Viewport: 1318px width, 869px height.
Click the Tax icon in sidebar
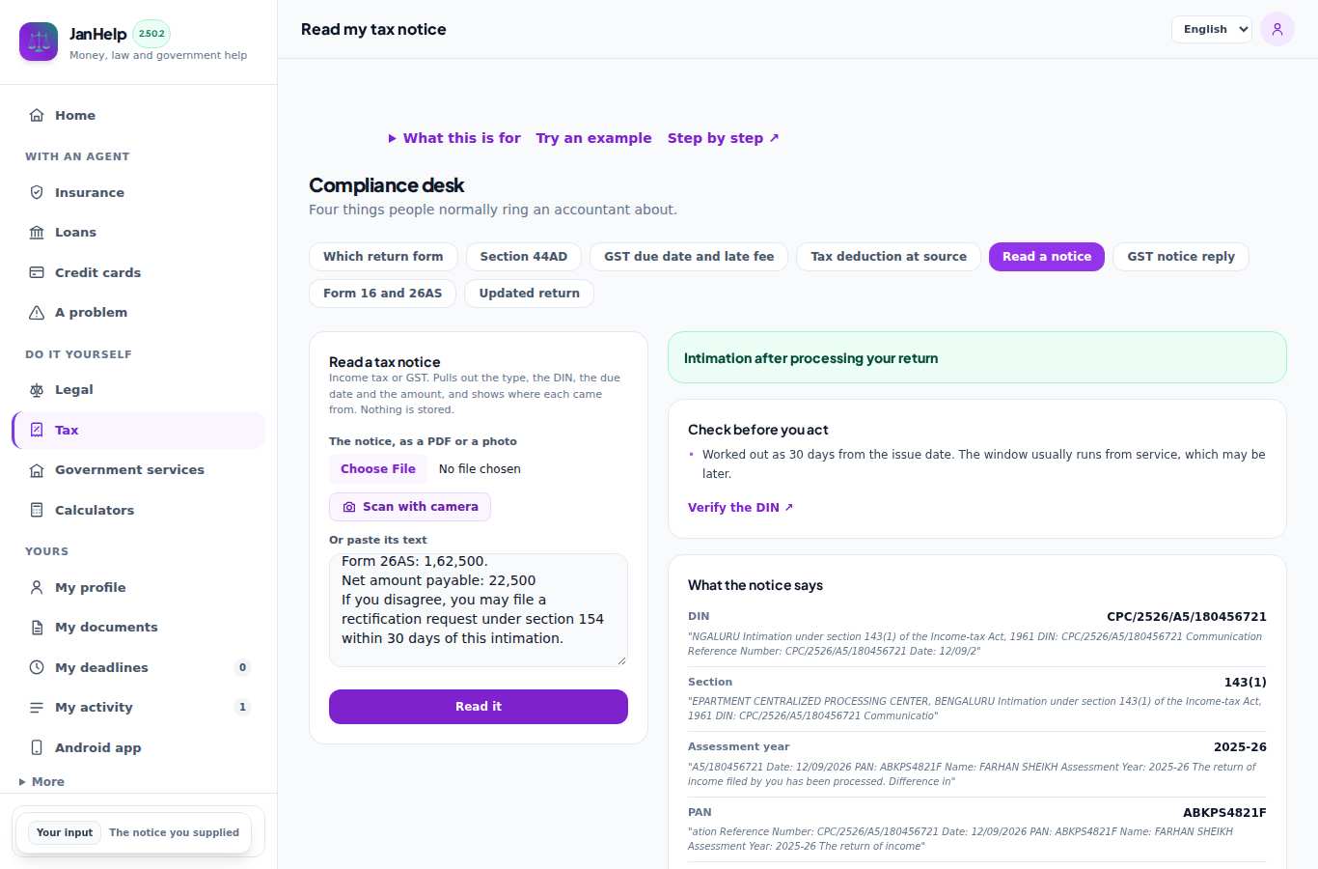(37, 430)
